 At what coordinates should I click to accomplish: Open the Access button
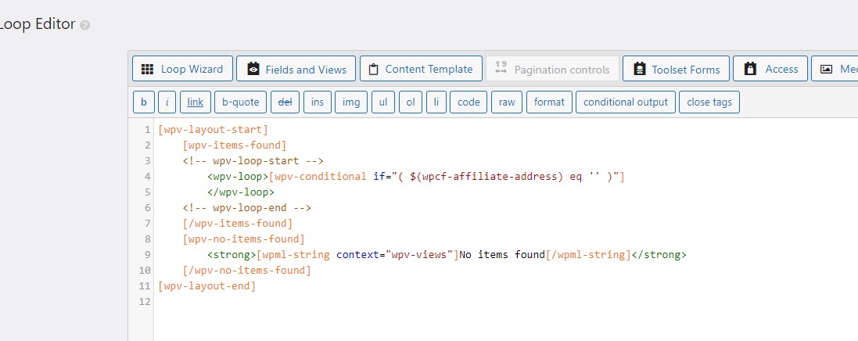pyautogui.click(x=770, y=69)
